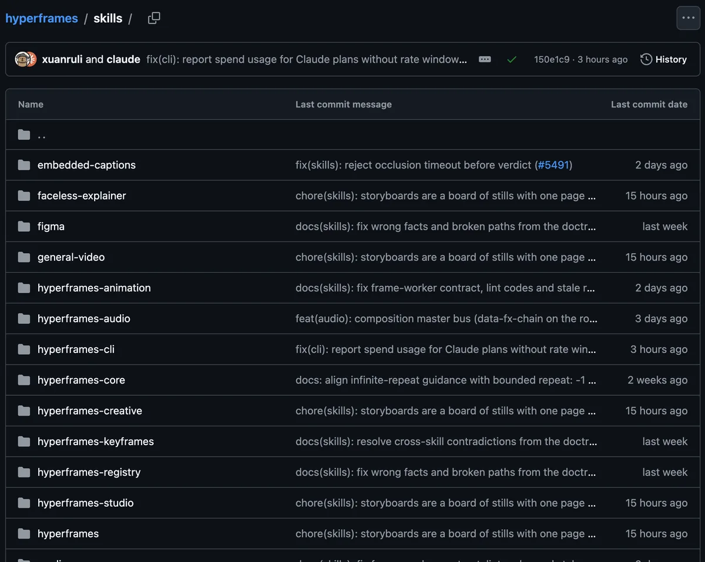The height and width of the screenshot is (562, 705).
Task: Open the latest commit message about Claude plans
Action: click(x=307, y=59)
